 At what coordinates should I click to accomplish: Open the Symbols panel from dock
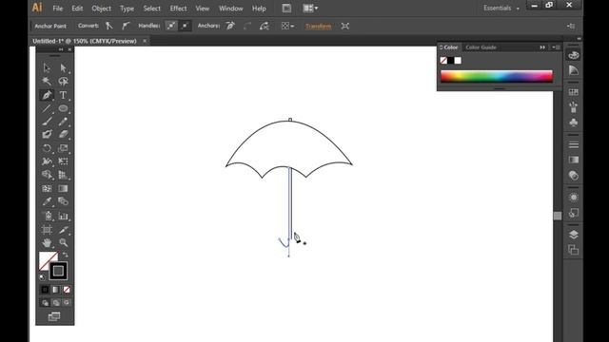coord(573,123)
